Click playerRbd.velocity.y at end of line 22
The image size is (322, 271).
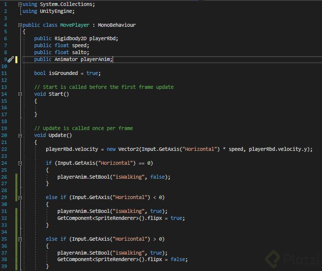pos(278,149)
